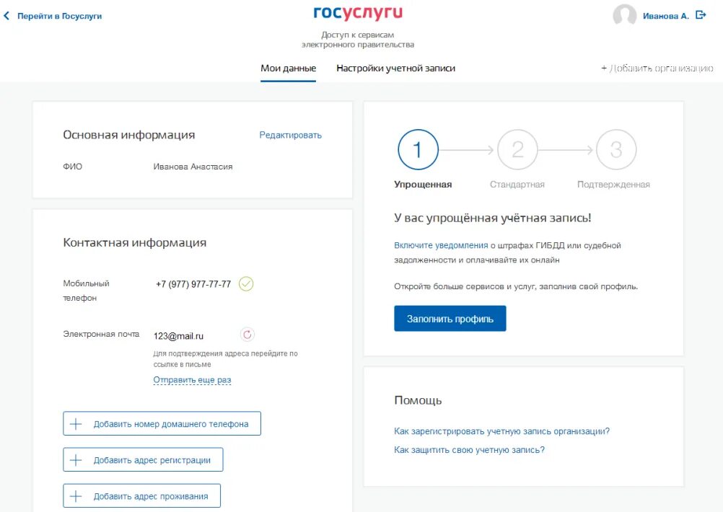The height and width of the screenshot is (512, 723).
Task: Open the user avatar in the header
Action: [625, 15]
